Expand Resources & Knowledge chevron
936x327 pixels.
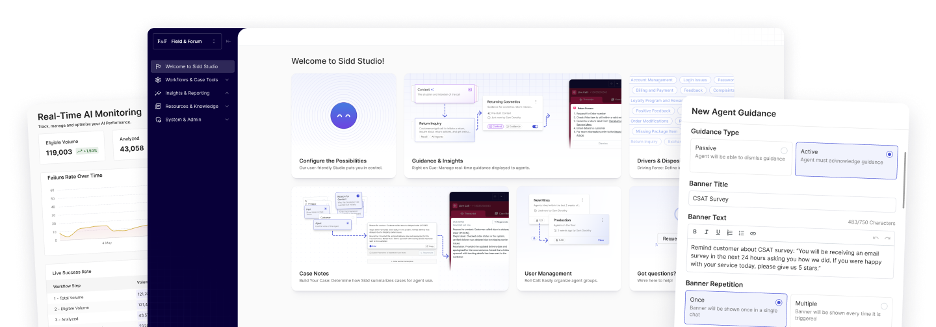click(x=227, y=106)
